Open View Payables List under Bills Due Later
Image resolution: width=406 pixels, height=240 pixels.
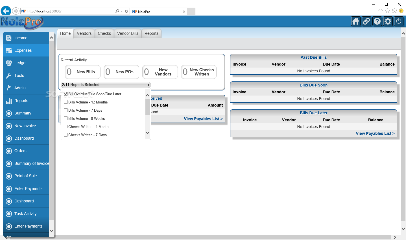[375, 133]
